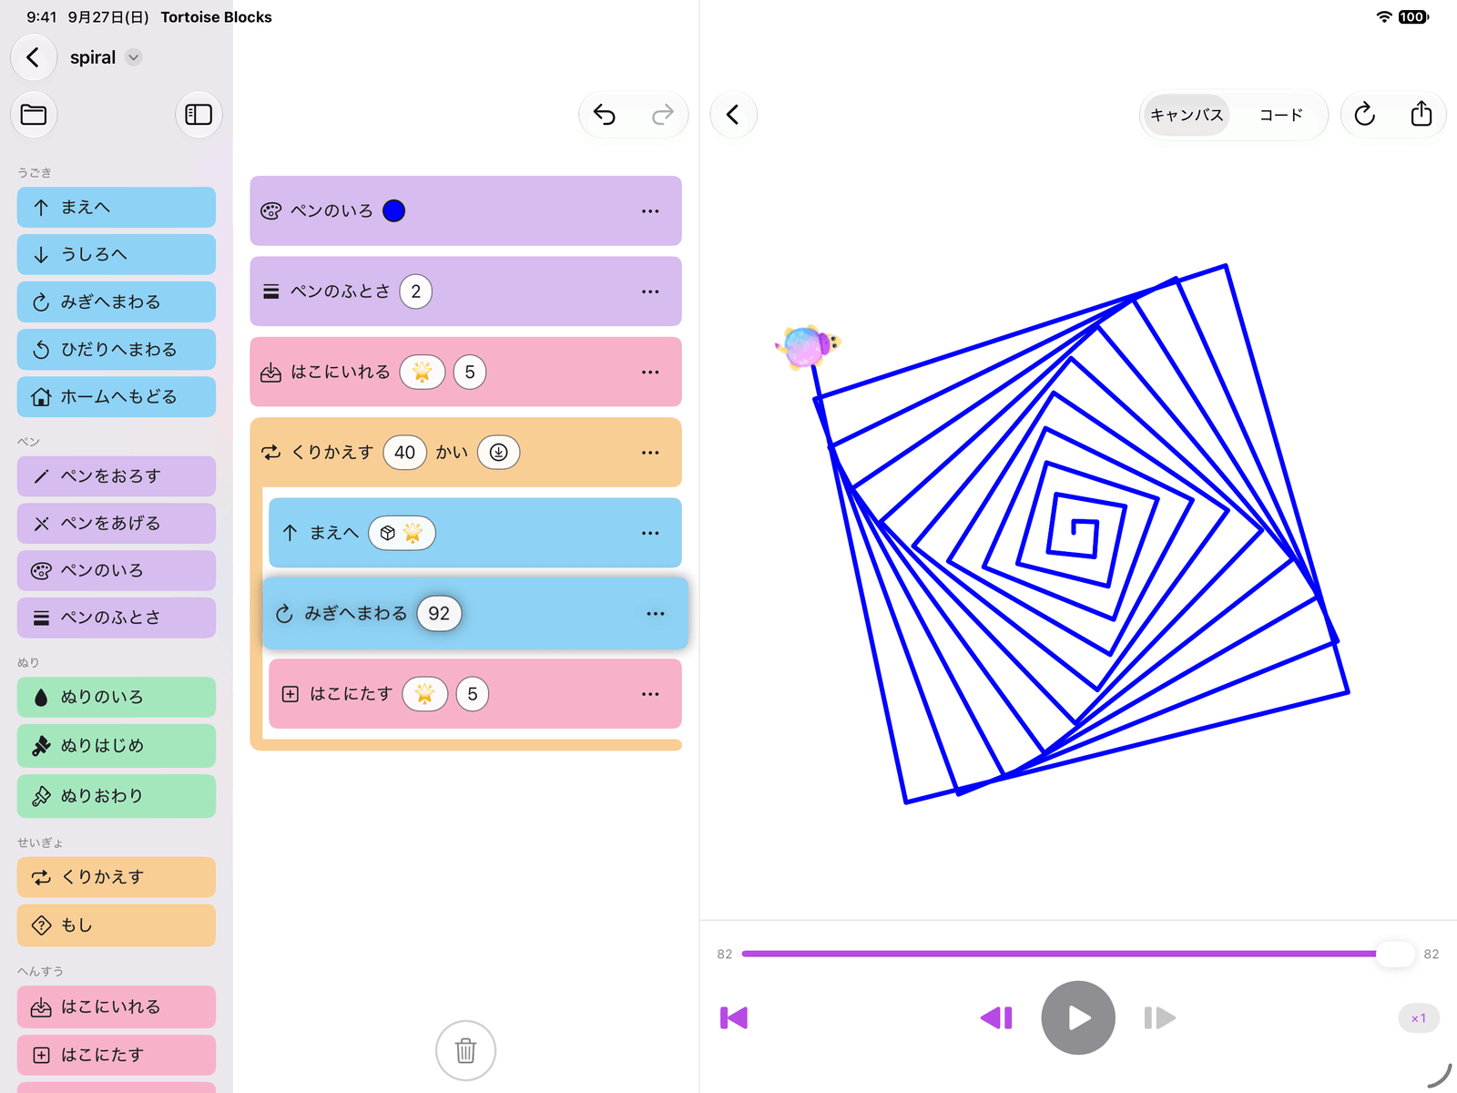
Task: Undo the last block edit
Action: [x=605, y=115]
